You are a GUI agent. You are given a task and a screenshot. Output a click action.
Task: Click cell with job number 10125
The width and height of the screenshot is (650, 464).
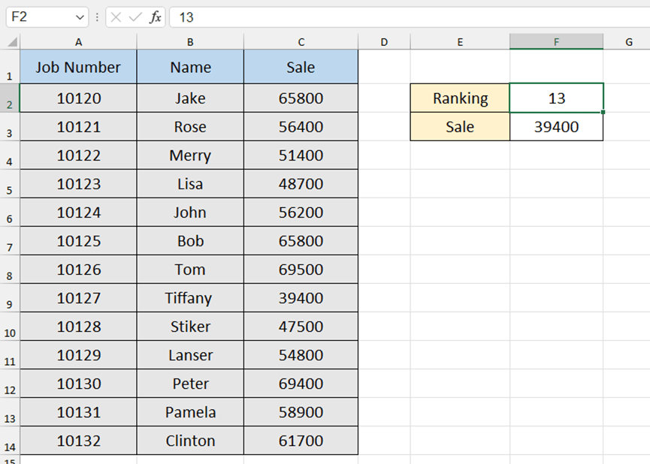[78, 241]
